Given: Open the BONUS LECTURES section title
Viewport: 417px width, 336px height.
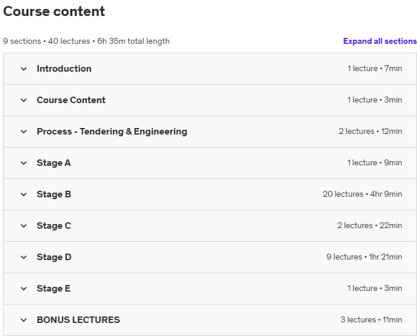Looking at the screenshot, I should coord(78,320).
